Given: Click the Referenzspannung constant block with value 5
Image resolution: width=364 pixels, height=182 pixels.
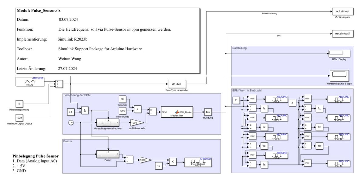Looking at the screenshot, I should click(x=19, y=104).
